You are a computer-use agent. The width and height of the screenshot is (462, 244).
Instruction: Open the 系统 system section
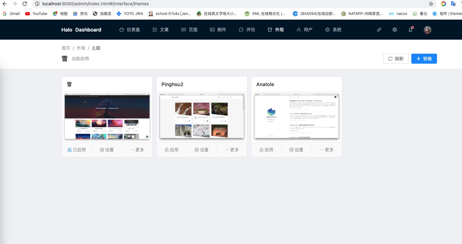[333, 30]
